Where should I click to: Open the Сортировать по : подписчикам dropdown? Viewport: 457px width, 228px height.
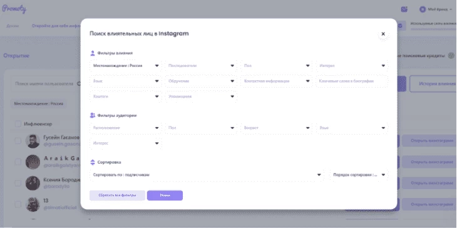point(207,175)
